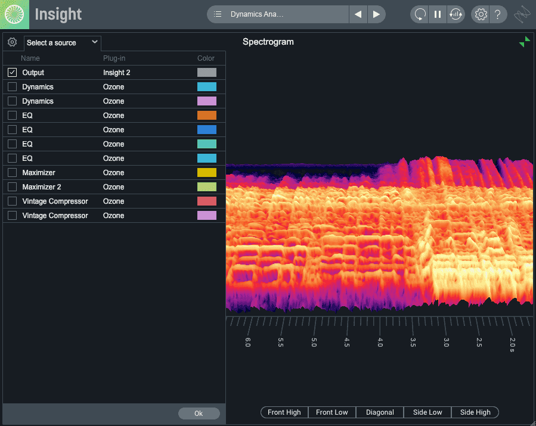Change the Maximizer yellow color swatch
The width and height of the screenshot is (536, 426).
coord(207,173)
